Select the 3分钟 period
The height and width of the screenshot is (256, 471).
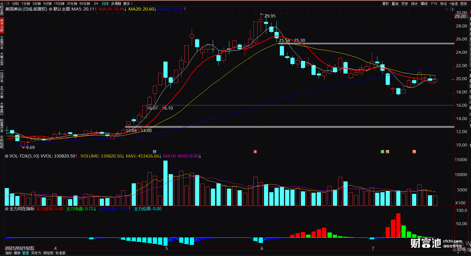(x=36, y=4)
